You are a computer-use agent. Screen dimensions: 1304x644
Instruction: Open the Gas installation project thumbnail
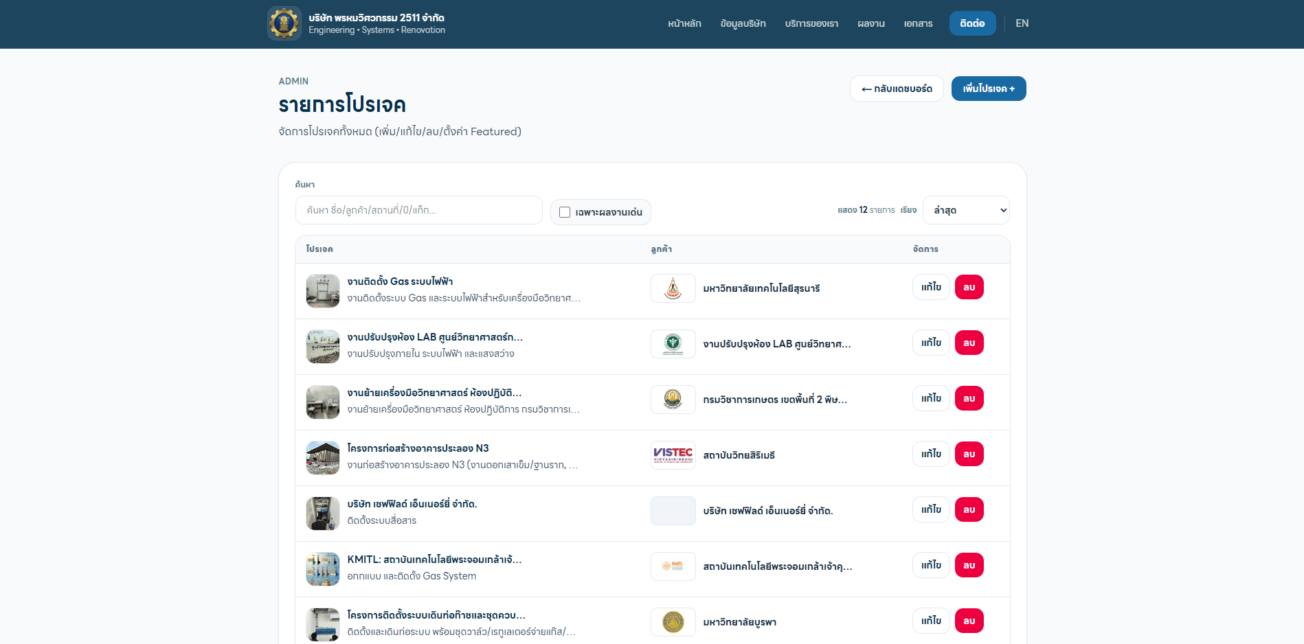(x=322, y=290)
